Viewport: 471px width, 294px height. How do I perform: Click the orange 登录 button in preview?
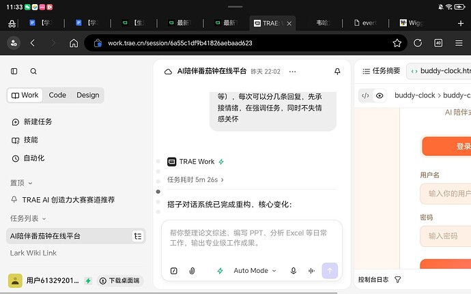[446, 146]
